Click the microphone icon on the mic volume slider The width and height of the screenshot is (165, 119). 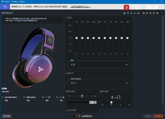coord(82,96)
